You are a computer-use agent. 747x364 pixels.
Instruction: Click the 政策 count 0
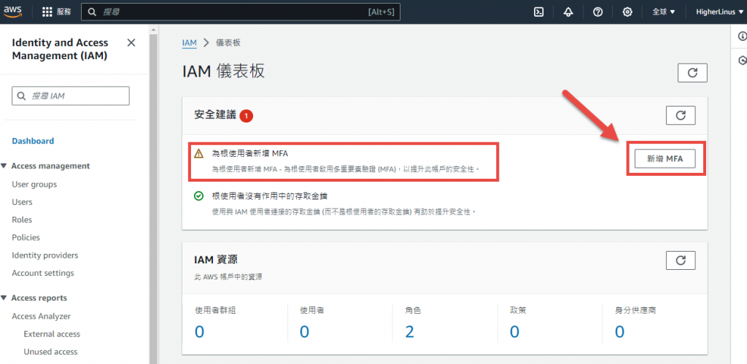coord(514,331)
